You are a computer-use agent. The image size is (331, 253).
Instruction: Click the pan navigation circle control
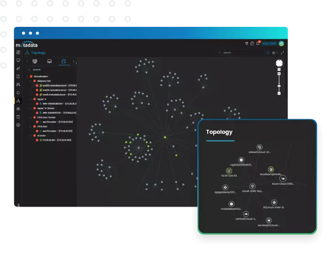pyautogui.click(x=279, y=63)
